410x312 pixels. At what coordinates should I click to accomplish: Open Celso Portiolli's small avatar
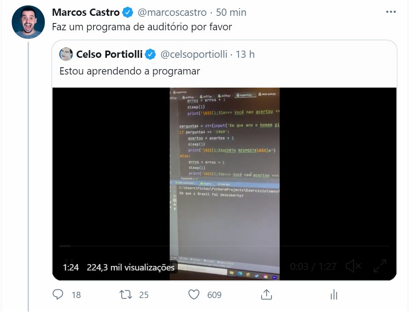coord(66,54)
